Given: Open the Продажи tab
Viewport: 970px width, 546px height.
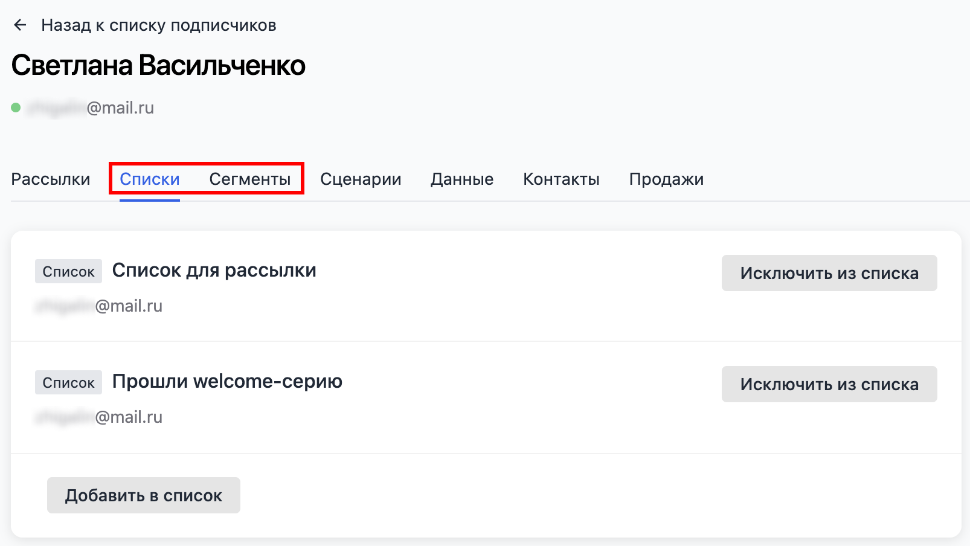Looking at the screenshot, I should pos(666,179).
